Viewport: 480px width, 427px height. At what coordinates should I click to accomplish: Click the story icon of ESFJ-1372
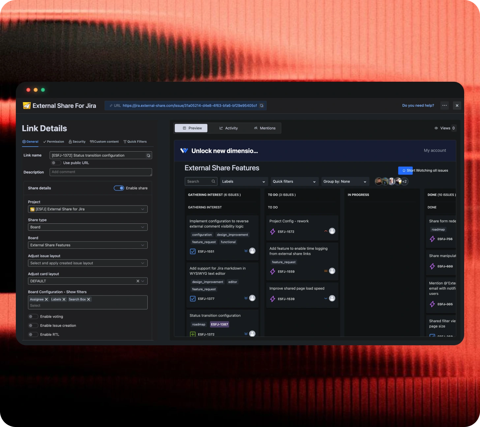tap(193, 334)
